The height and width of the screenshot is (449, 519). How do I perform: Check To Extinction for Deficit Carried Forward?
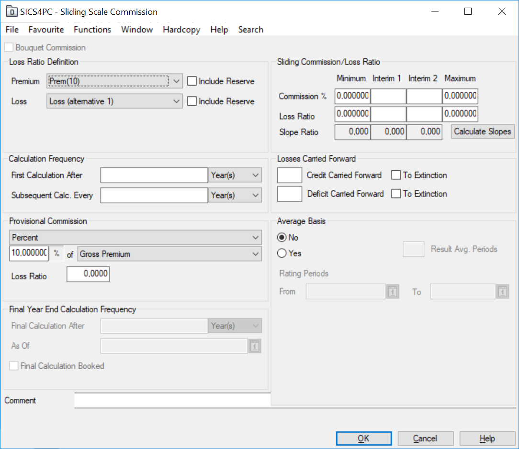pos(396,194)
